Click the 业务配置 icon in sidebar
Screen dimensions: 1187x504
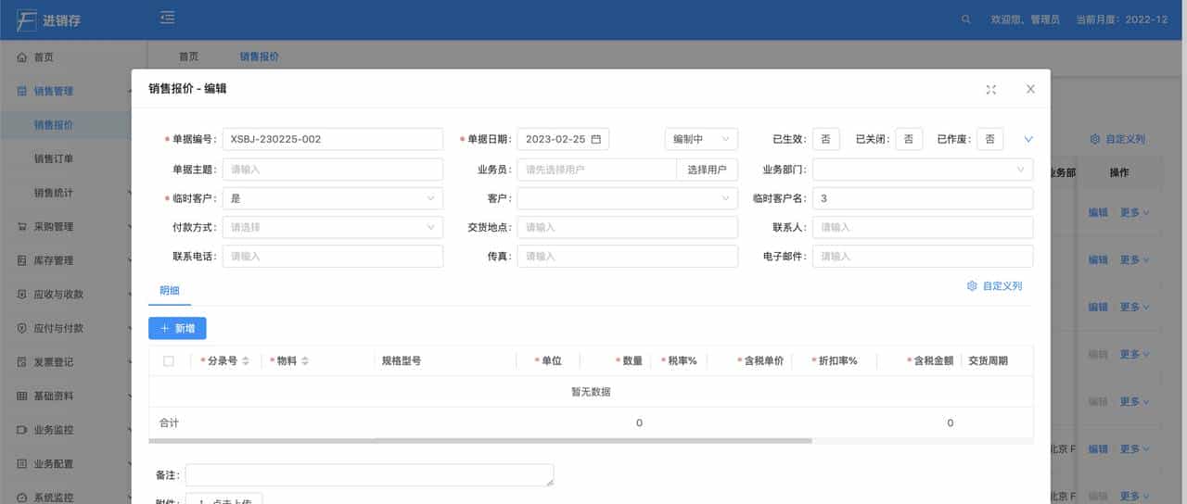click(x=22, y=463)
